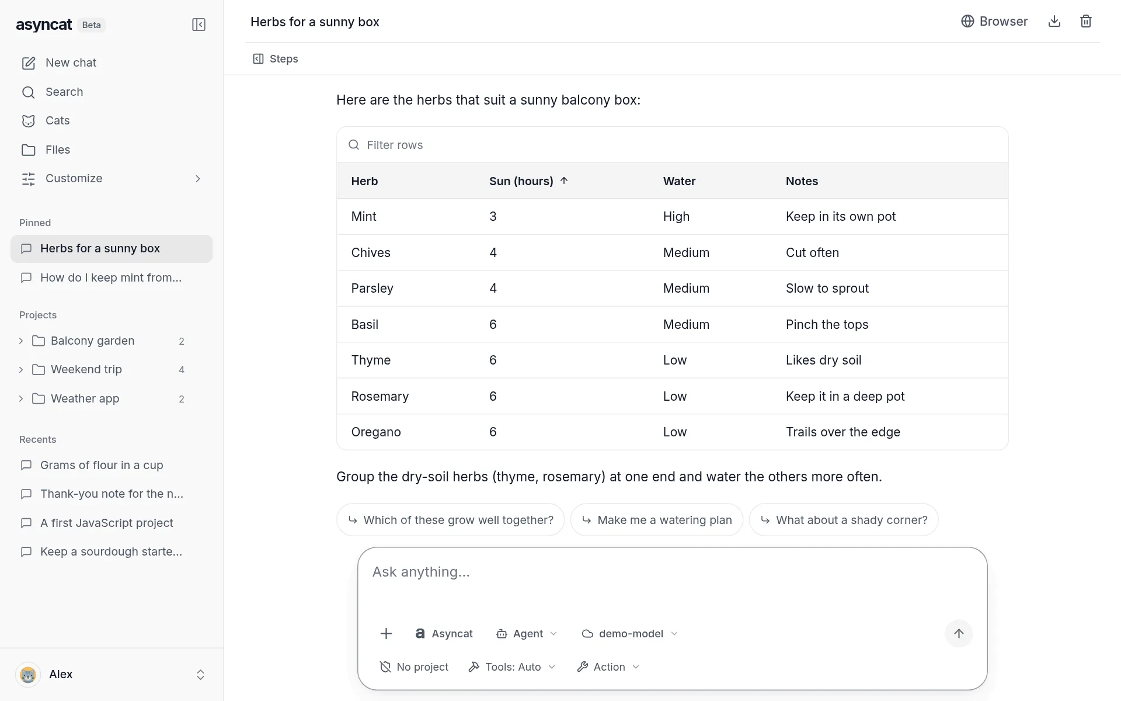Click the Filter rows input

(x=672, y=145)
